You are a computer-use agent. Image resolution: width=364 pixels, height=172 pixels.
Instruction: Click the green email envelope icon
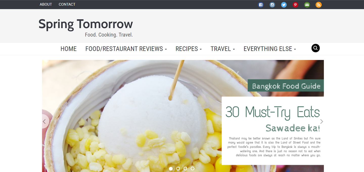pyautogui.click(x=307, y=5)
